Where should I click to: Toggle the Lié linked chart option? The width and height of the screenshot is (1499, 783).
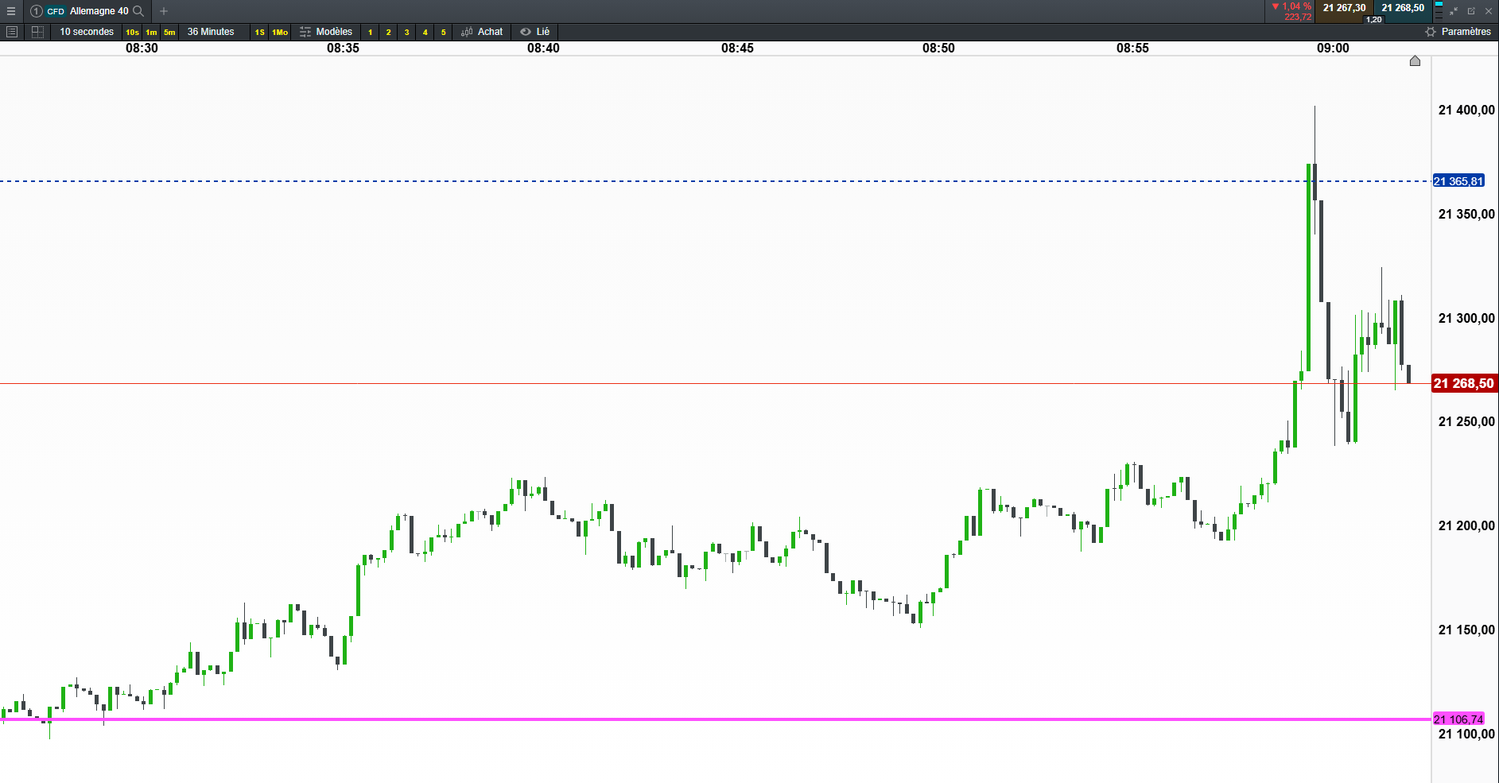[x=535, y=32]
